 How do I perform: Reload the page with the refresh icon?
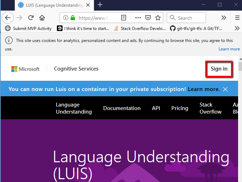[x=31, y=18]
